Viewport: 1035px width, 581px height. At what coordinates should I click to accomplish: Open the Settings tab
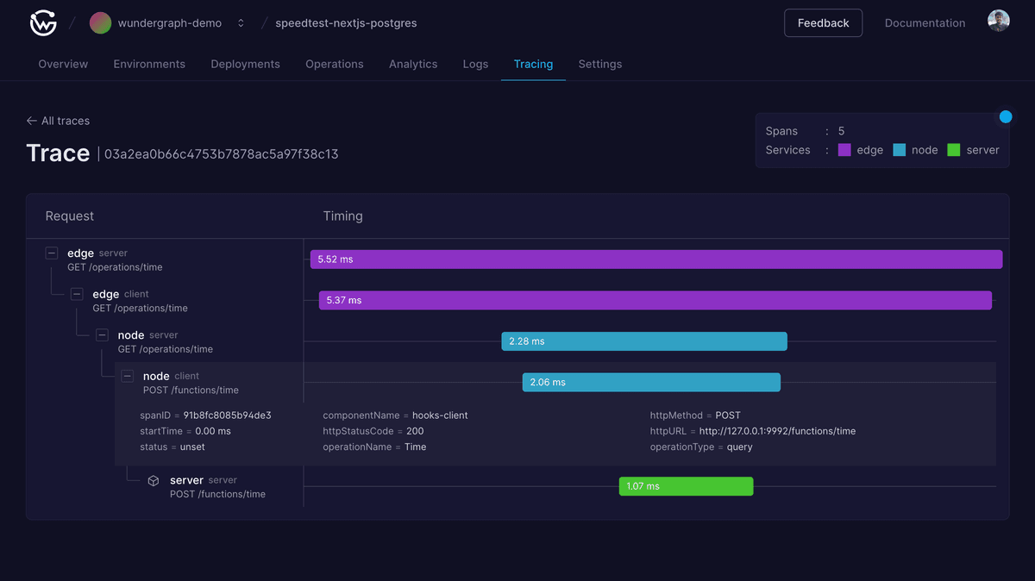click(599, 64)
